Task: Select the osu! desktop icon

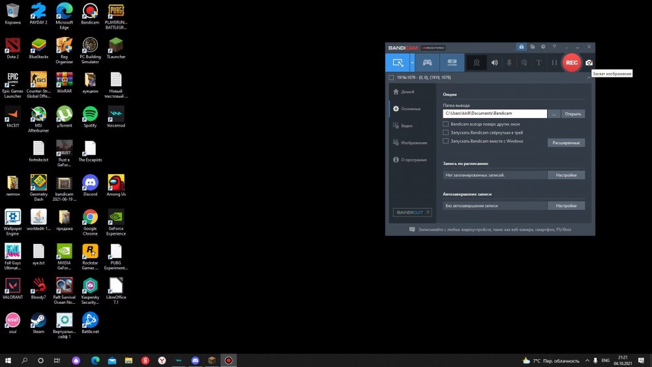Action: point(12,323)
